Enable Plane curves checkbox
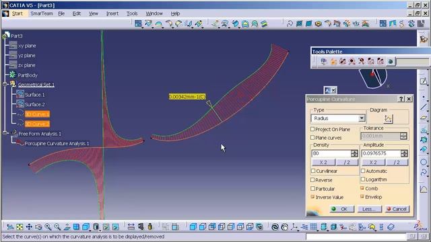 coord(312,137)
